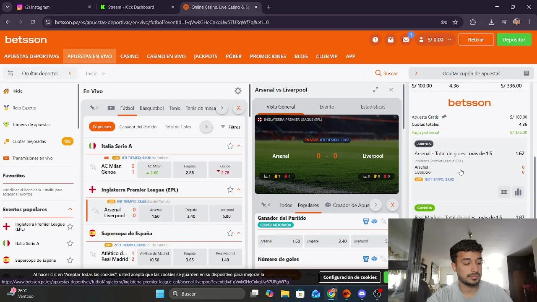This screenshot has width=537, height=302.
Task: Open the APUESTAS DEPORTIVAS menu
Action: click(31, 56)
